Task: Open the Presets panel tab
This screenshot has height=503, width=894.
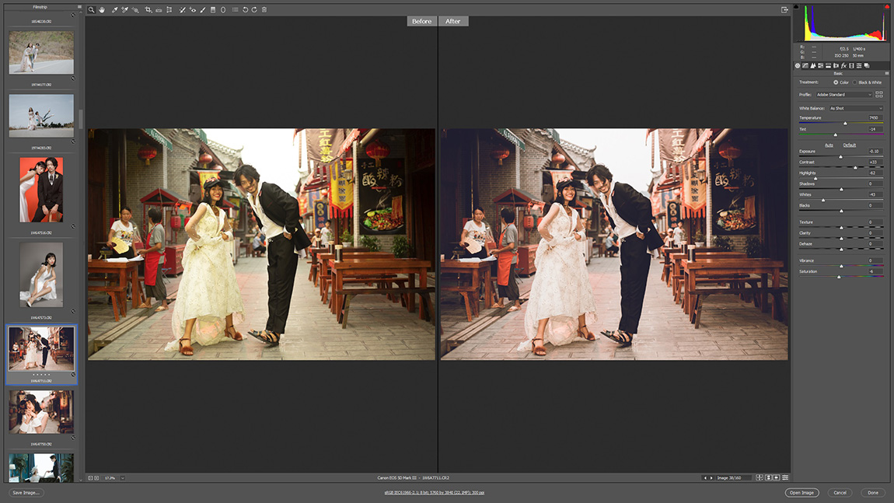Action: point(859,65)
